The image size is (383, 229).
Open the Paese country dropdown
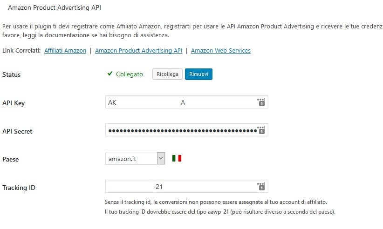pos(135,159)
